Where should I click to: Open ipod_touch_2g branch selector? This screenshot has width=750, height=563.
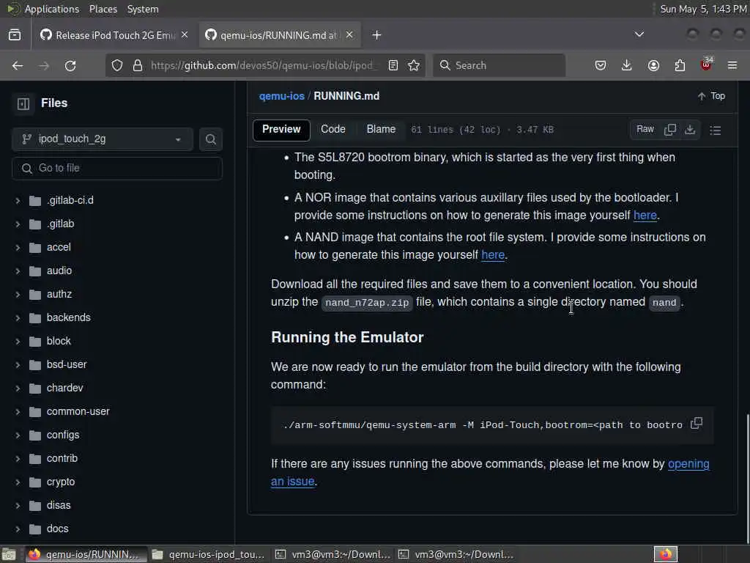pos(103,139)
